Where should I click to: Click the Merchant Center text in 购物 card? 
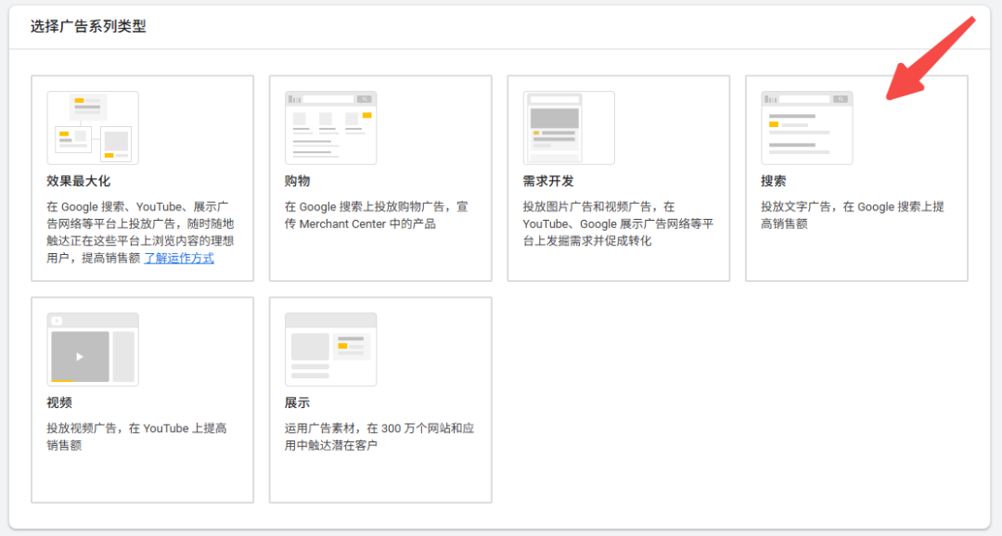pyautogui.click(x=347, y=223)
